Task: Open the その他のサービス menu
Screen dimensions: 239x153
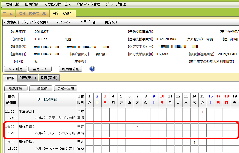Action: coord(57,4)
